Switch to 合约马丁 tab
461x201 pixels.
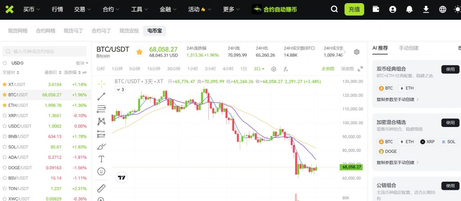101,31
